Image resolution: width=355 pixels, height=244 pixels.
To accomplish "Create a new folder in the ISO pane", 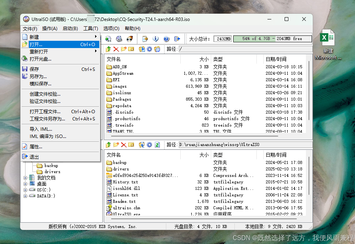I will point(124,49).
